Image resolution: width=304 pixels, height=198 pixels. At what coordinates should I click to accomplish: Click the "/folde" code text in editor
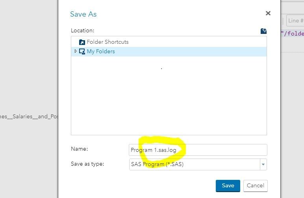pyautogui.click(x=293, y=34)
